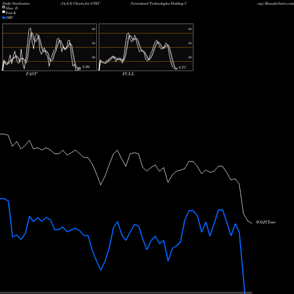Click the FAST chart label
This screenshot has height=294, width=294.
pos(31,73)
